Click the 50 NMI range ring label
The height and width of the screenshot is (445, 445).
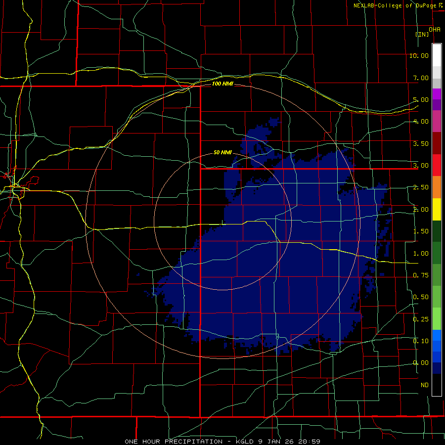(x=222, y=153)
